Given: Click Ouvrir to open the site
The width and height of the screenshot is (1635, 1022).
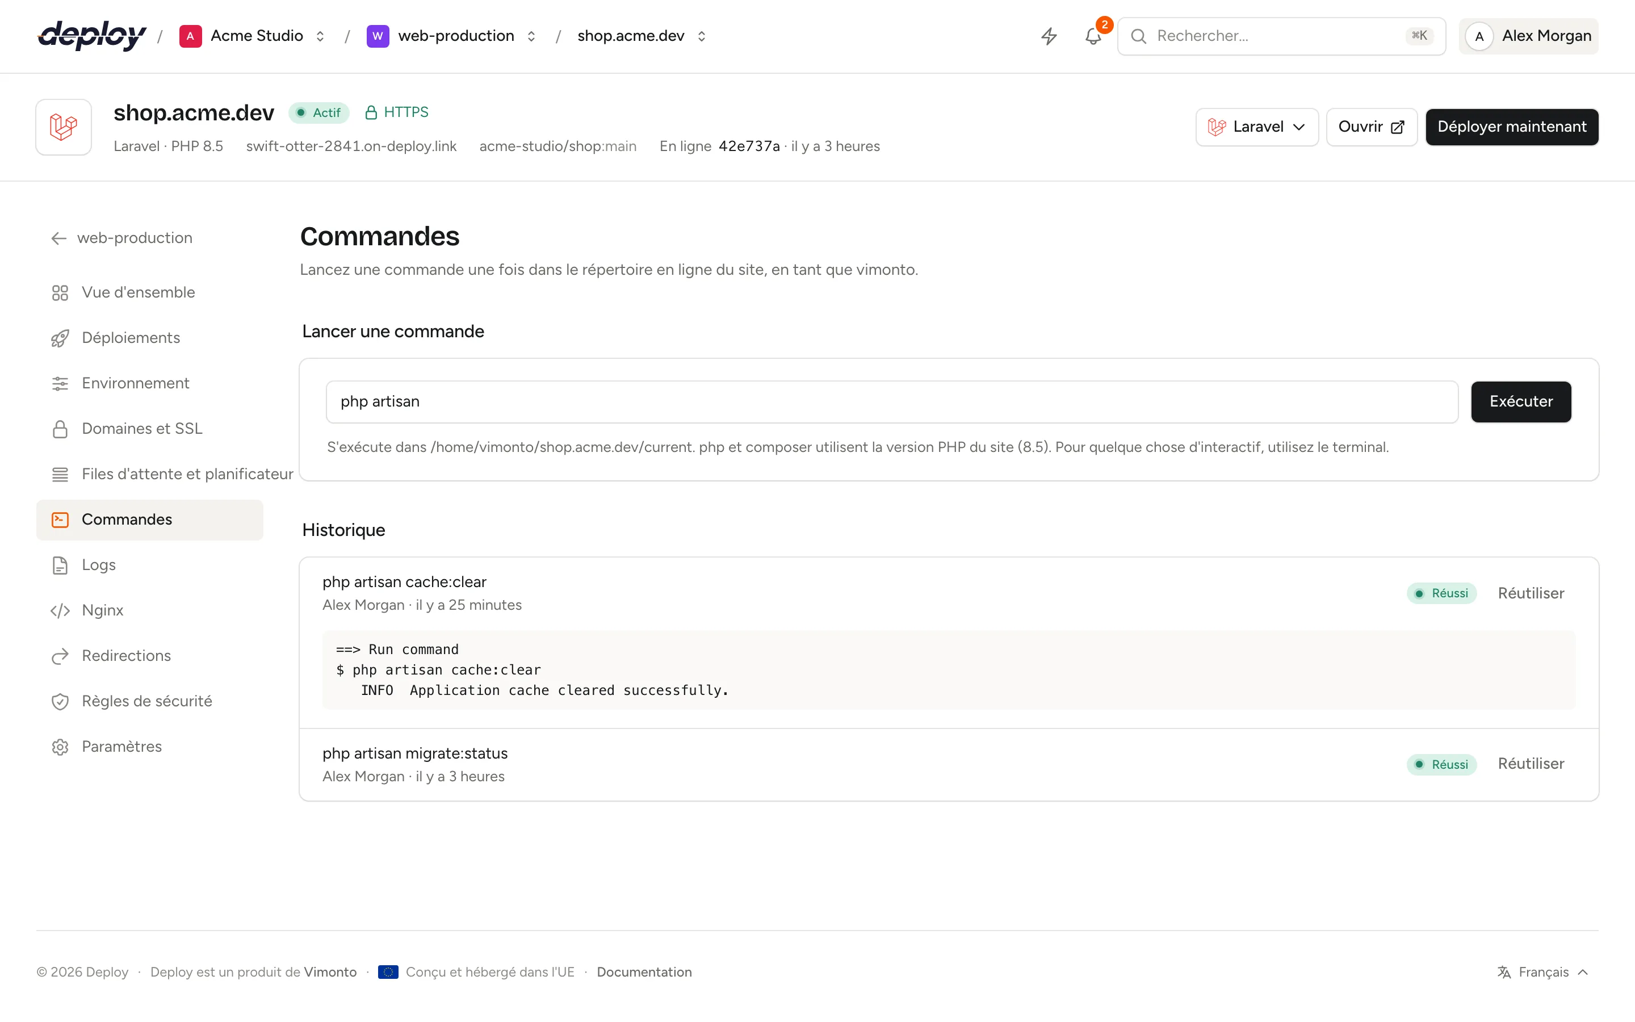Looking at the screenshot, I should (1372, 127).
